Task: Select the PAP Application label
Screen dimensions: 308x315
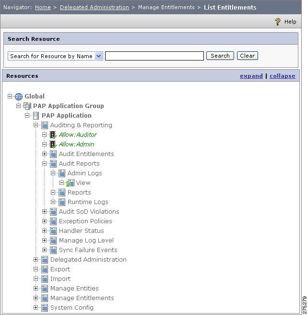Action: click(67, 116)
